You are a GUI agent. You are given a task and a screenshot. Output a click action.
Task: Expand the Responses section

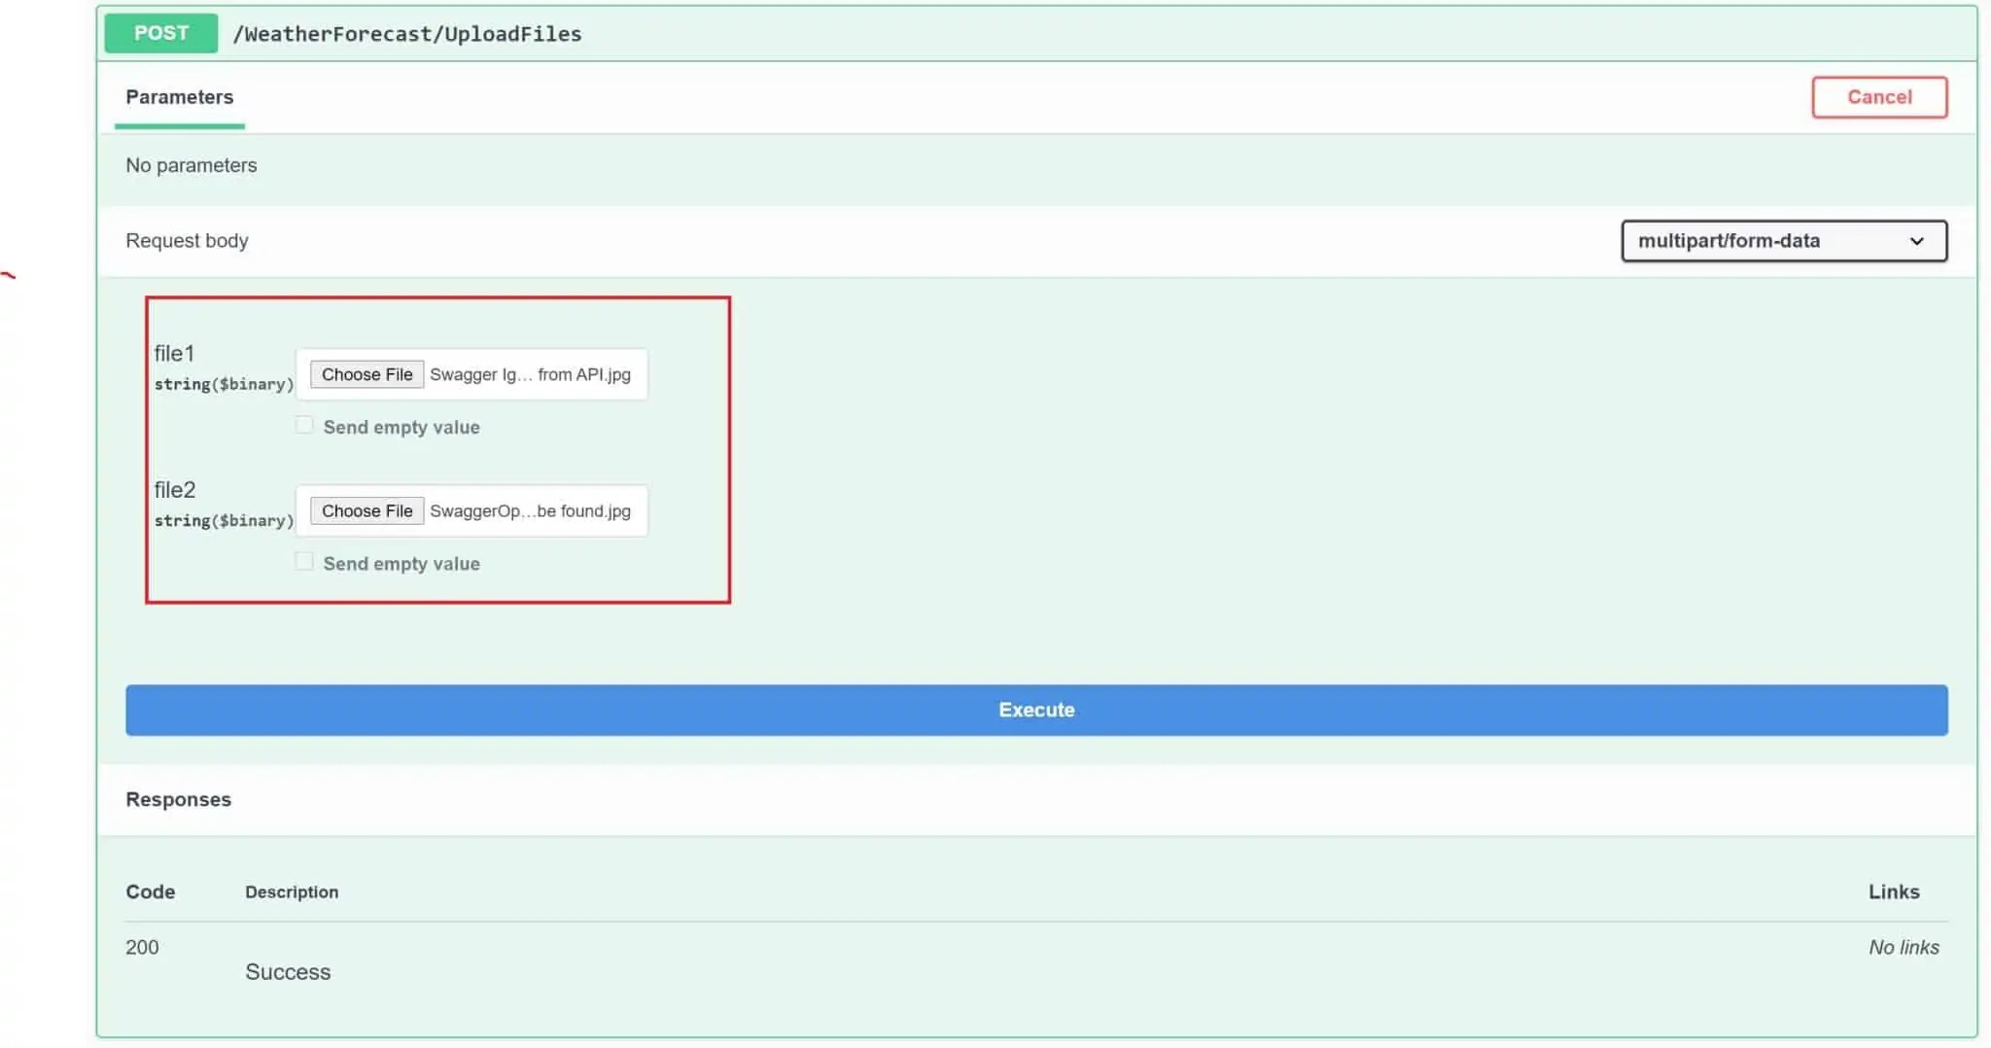point(178,799)
